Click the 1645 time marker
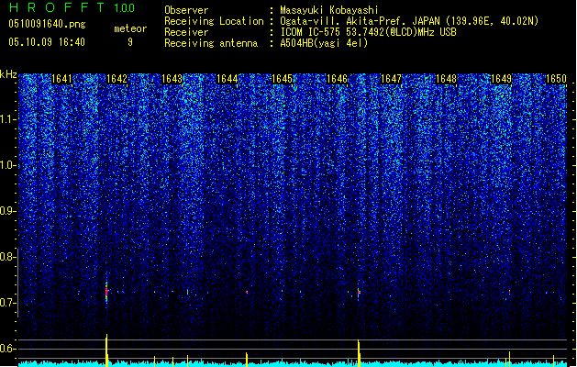The image size is (577, 367). coord(282,79)
